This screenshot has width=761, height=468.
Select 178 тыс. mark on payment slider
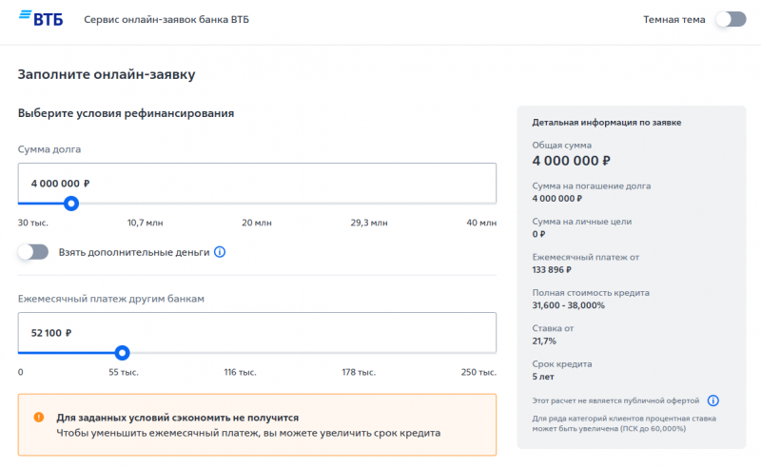pyautogui.click(x=359, y=372)
